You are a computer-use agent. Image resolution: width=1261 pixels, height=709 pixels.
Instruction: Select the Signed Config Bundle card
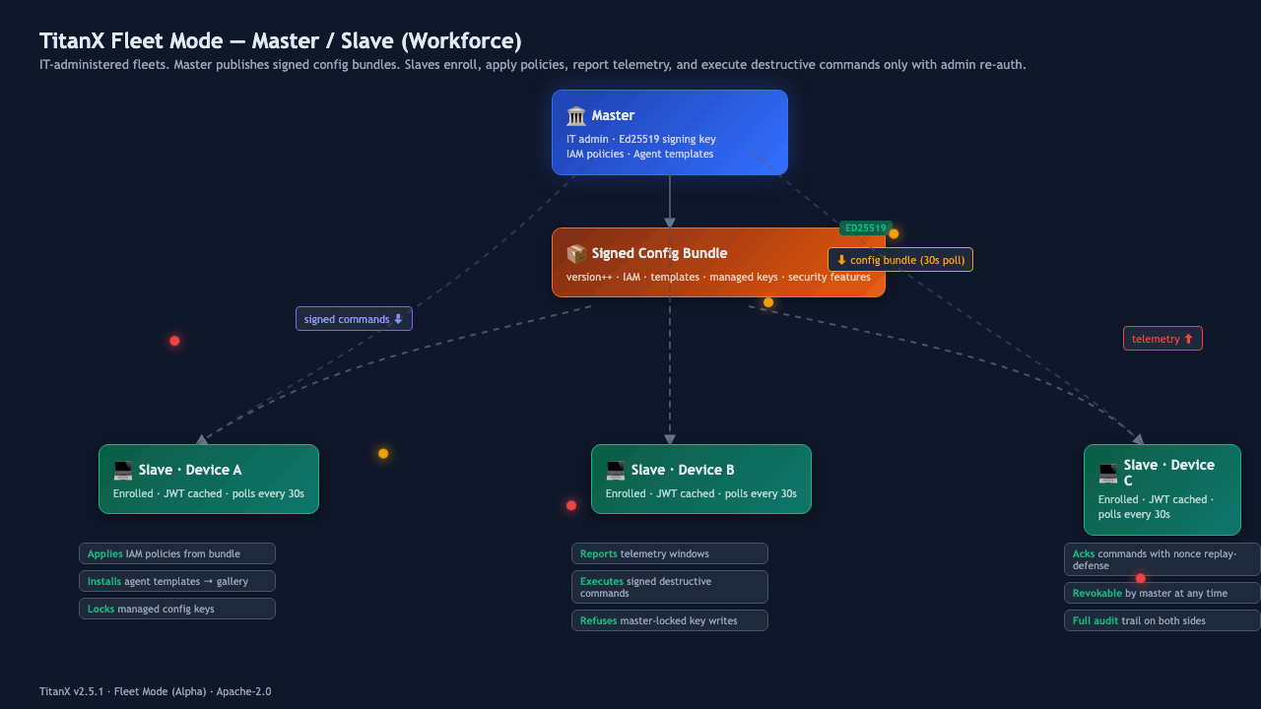[x=718, y=262]
